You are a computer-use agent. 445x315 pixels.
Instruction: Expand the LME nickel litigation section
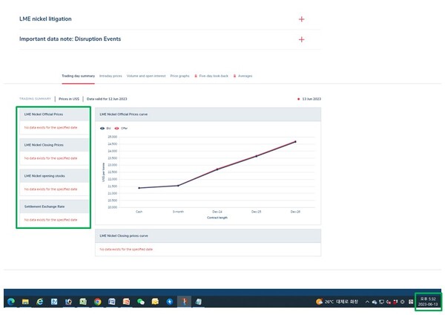click(x=301, y=19)
